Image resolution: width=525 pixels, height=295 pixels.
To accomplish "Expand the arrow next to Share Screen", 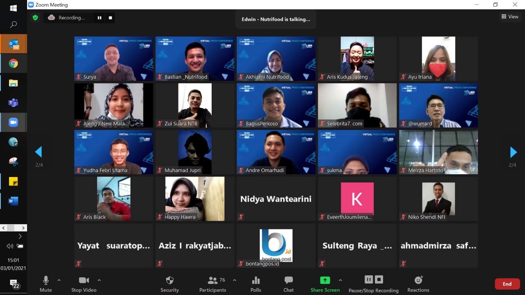I will point(340,280).
